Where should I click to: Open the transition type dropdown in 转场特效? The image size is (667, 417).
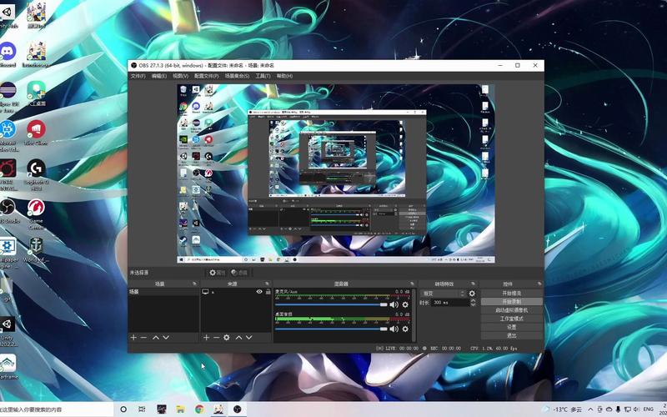[x=444, y=294]
